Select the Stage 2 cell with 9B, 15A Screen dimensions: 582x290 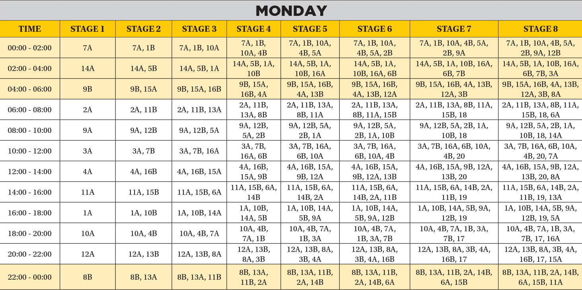[144, 89]
